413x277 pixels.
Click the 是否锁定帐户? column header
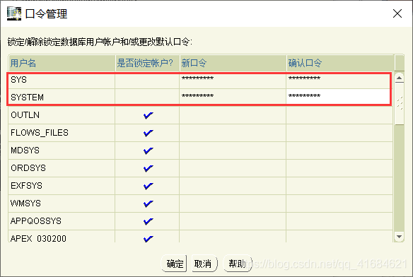click(x=148, y=63)
